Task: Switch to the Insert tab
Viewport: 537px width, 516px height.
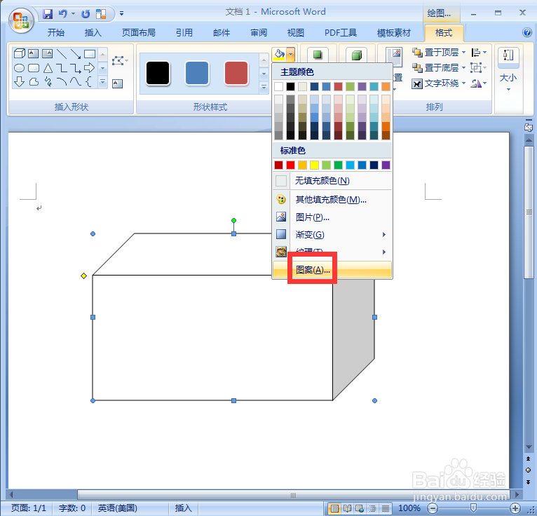Action: coord(93,33)
